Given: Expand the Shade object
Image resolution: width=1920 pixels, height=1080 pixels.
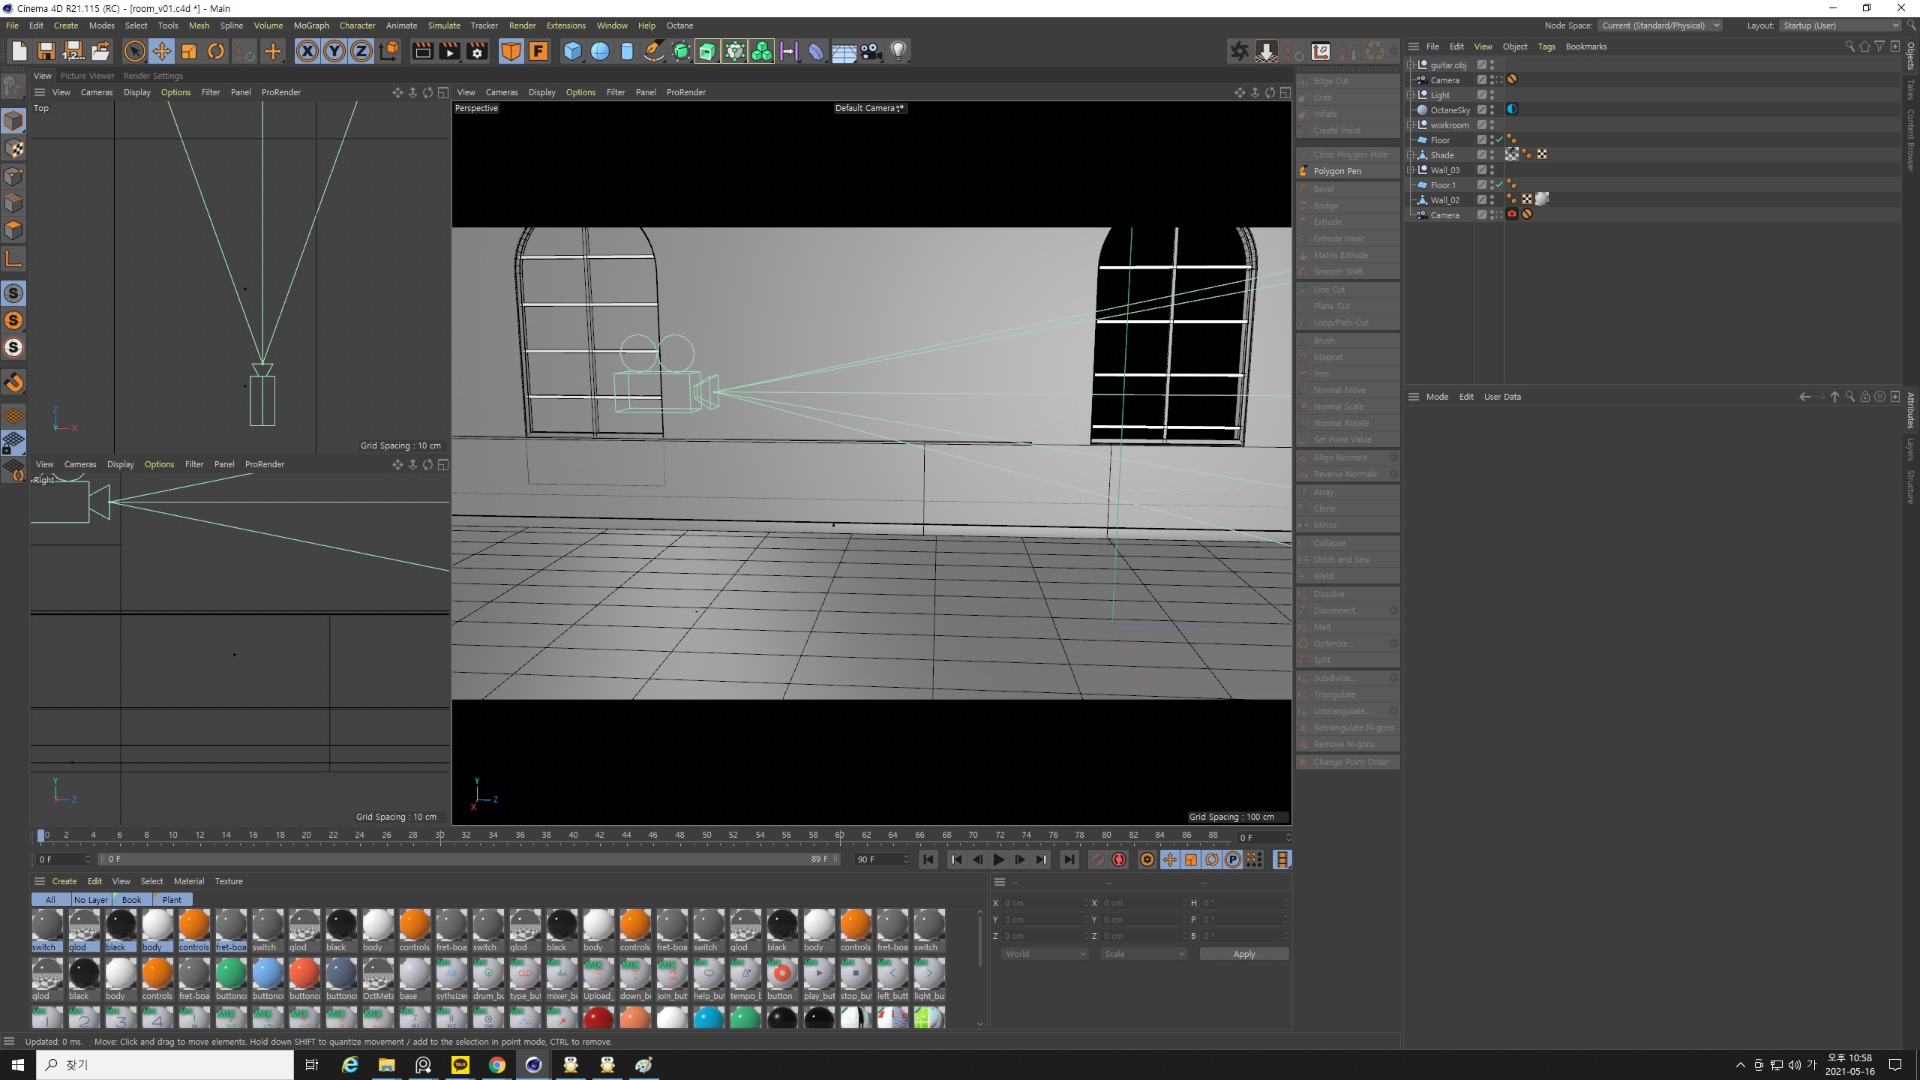Looking at the screenshot, I should point(1411,155).
